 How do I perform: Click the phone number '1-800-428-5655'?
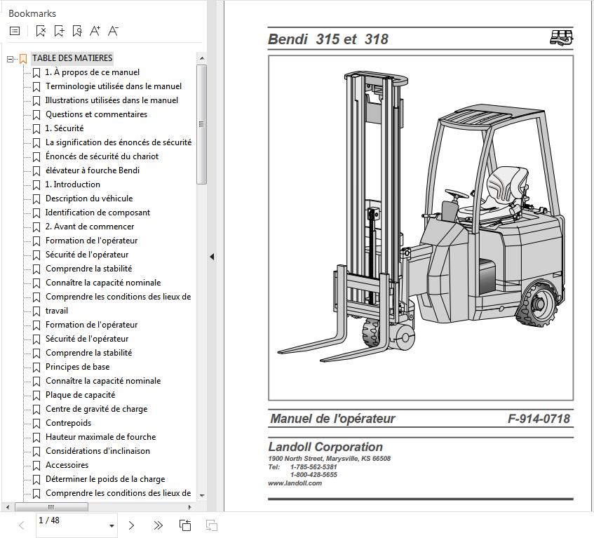point(313,475)
